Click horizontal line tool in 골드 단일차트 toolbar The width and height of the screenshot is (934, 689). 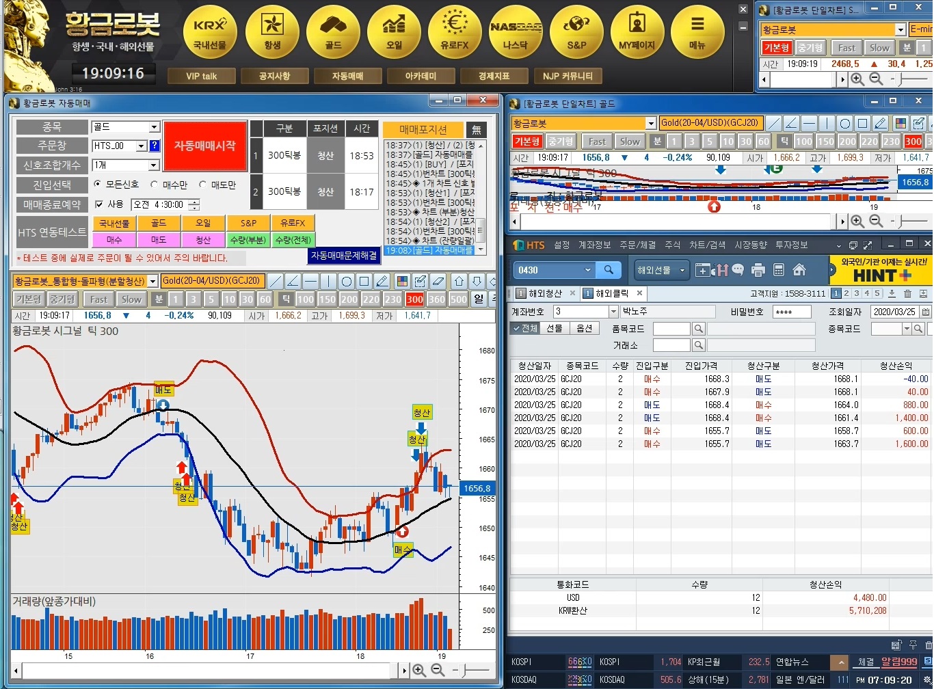point(810,123)
